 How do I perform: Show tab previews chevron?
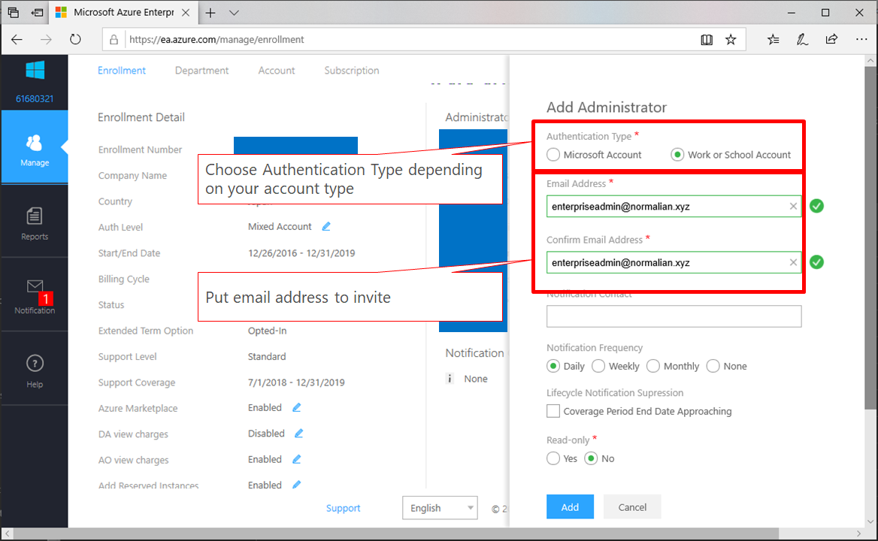click(234, 13)
